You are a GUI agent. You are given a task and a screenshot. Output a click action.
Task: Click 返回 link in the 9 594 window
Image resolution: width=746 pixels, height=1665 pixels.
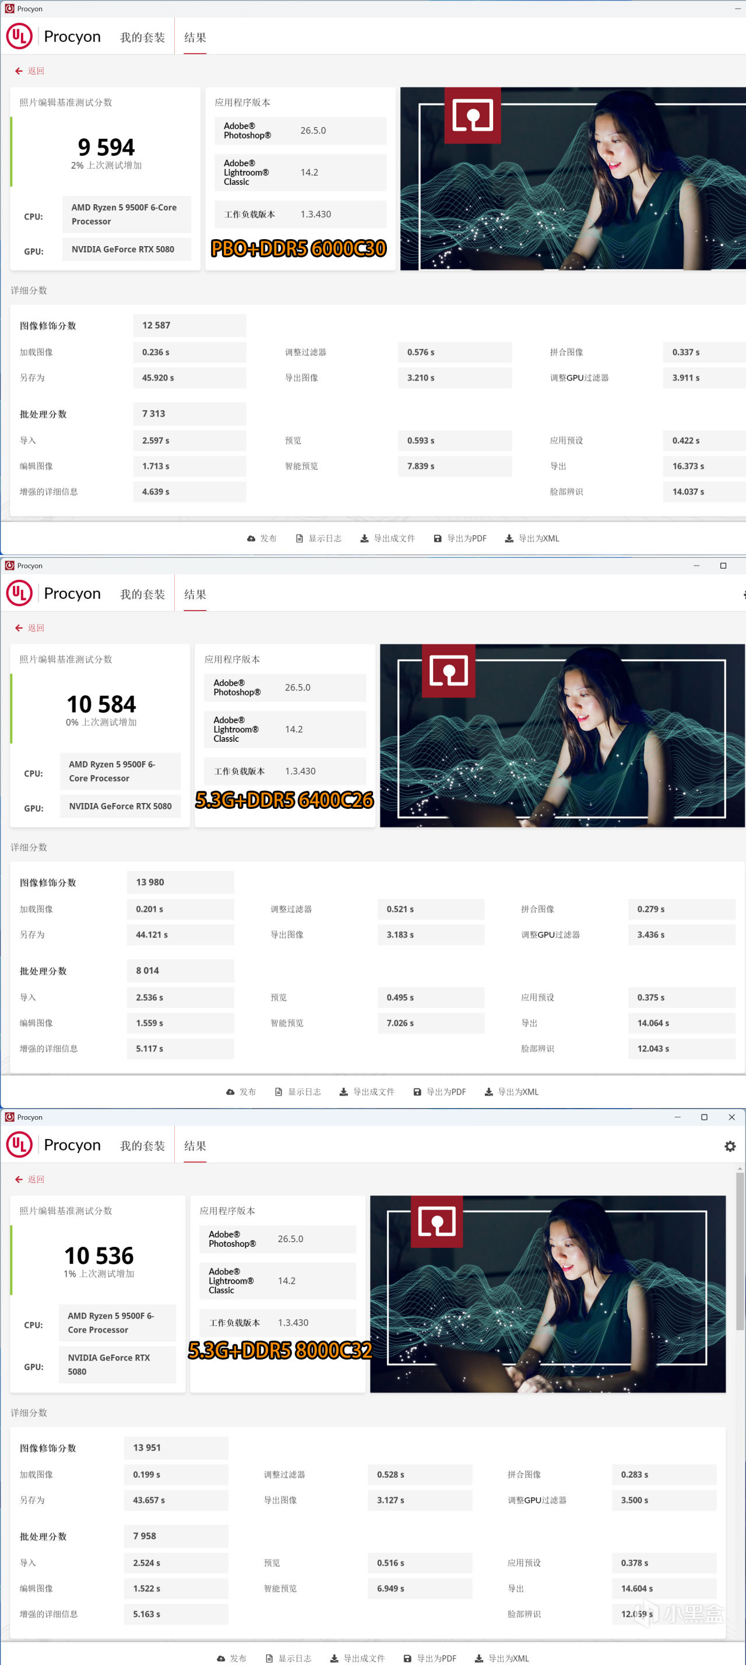tap(36, 71)
